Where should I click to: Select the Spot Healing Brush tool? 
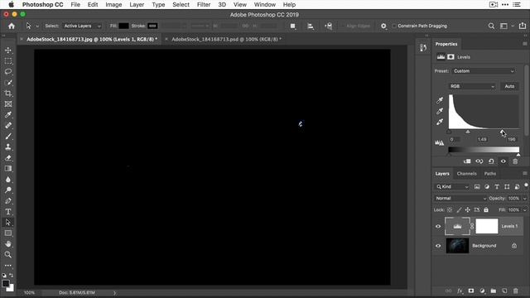pos(8,126)
